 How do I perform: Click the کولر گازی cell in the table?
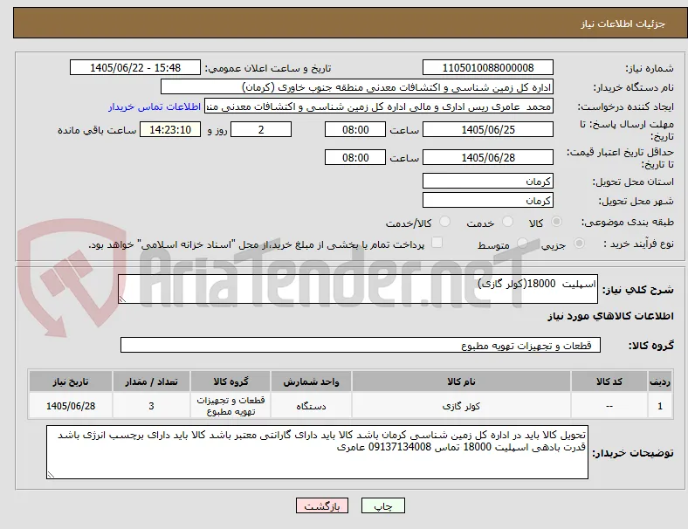461,406
